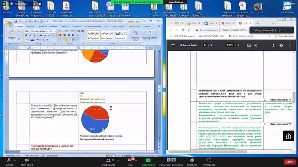Open Chat in Zoom toolbar

(x=130, y=162)
